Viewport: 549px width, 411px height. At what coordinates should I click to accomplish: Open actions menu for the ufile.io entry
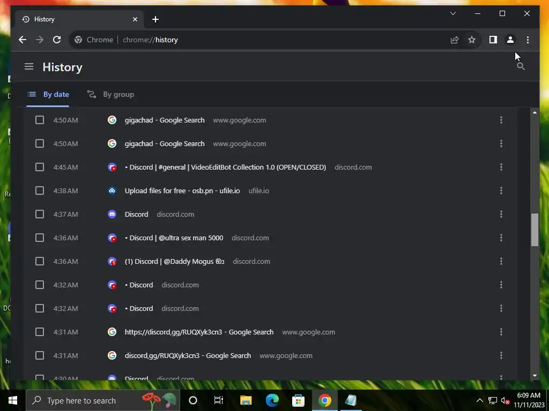click(x=501, y=191)
